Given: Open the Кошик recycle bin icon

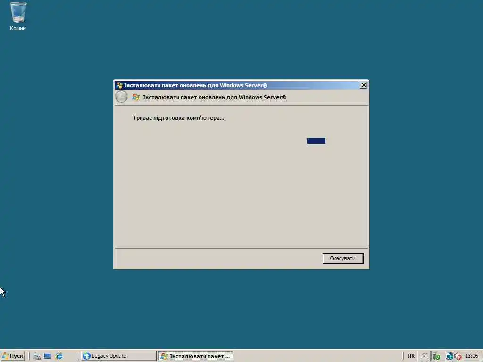Looking at the screenshot, I should (18, 16).
